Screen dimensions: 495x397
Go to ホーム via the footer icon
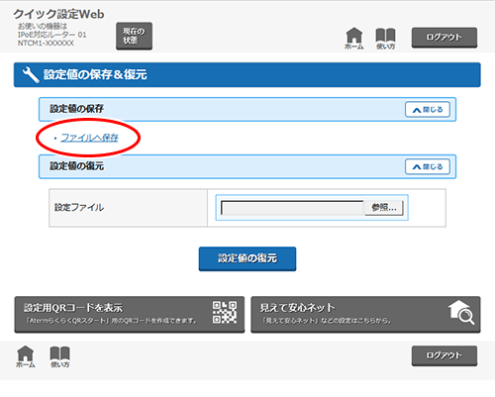pos(26,356)
